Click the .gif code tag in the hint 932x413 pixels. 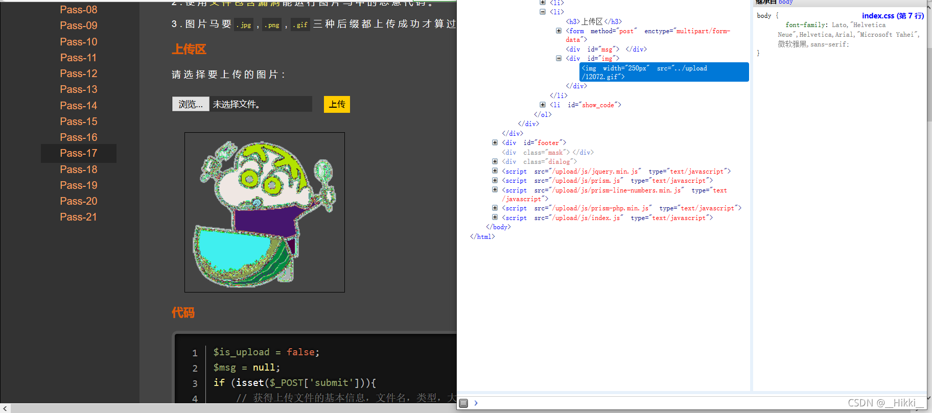point(300,25)
